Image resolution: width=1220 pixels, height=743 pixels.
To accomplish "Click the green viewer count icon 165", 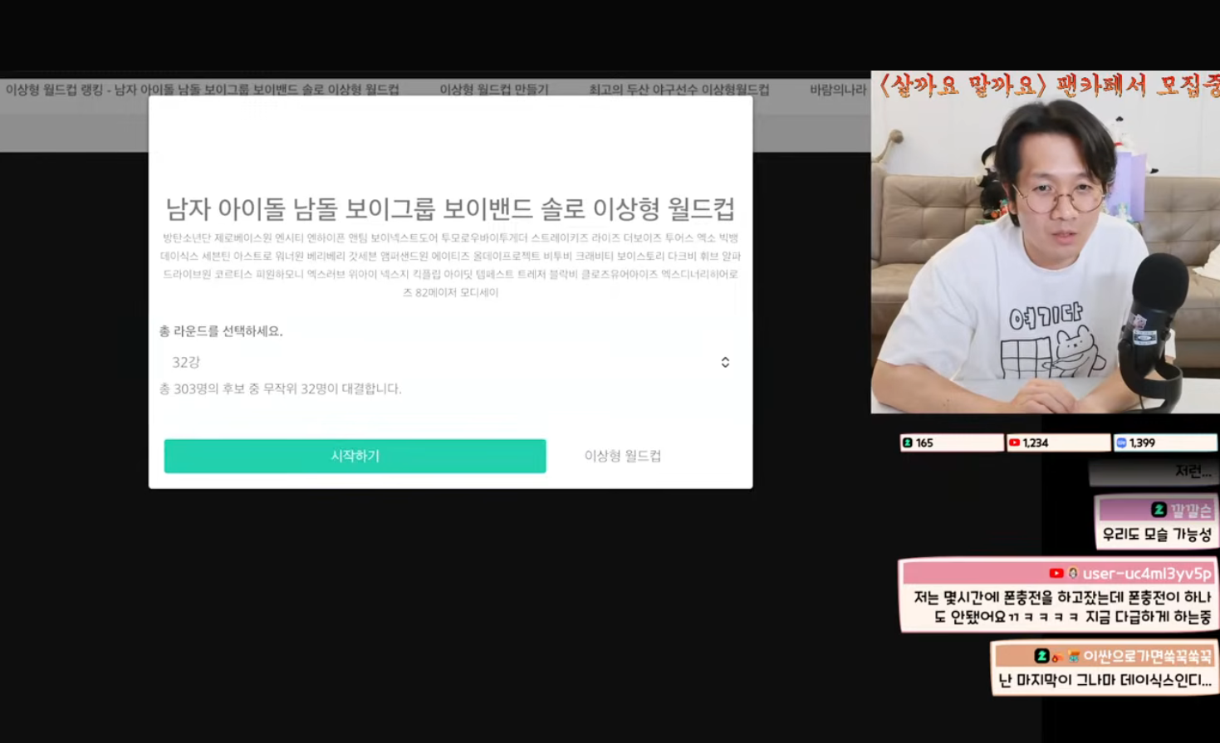I will (908, 442).
